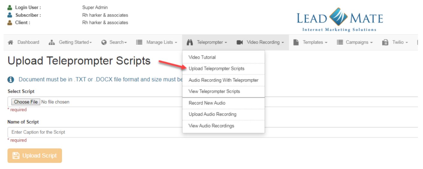Click the Upload Script button

(x=35, y=156)
